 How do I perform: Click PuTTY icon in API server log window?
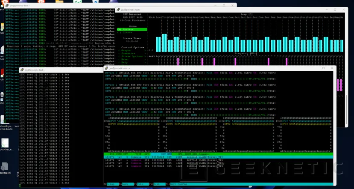[x=7, y=6]
